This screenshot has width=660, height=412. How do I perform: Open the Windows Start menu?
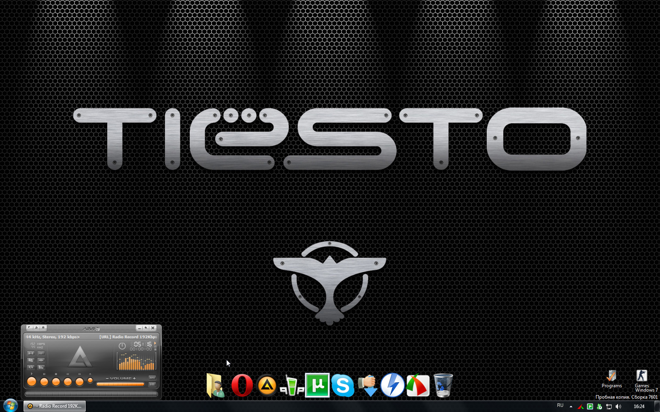[x=11, y=406]
